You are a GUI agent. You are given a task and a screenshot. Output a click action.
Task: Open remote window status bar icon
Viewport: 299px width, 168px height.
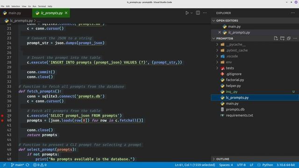coord(5,165)
